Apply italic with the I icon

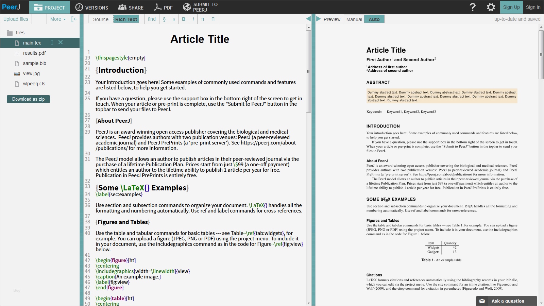tap(193, 19)
